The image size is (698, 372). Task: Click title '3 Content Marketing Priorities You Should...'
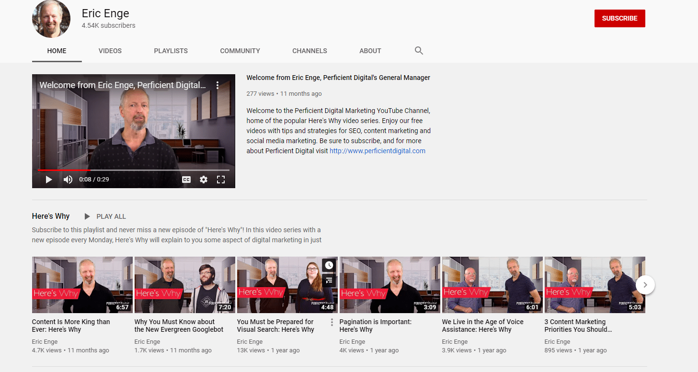(578, 326)
